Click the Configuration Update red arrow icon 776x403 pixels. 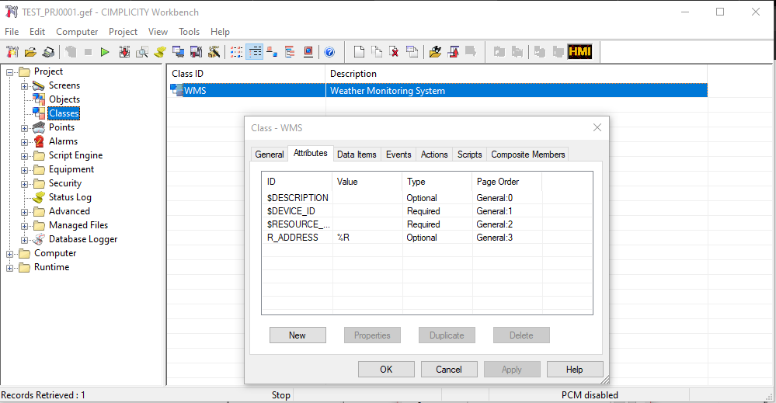(x=124, y=52)
